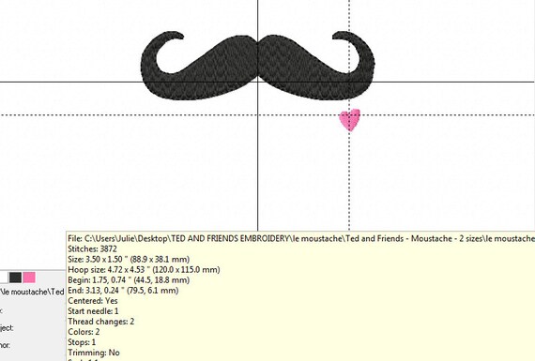The height and width of the screenshot is (361, 535).
Task: Click the pink heart in the design
Action: [350, 120]
